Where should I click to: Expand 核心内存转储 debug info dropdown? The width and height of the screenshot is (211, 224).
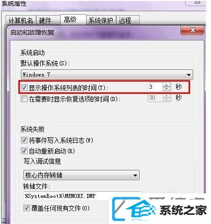(x=82, y=175)
